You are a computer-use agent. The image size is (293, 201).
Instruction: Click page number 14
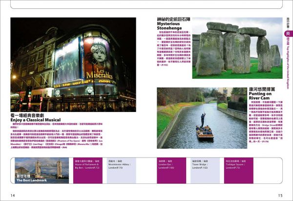click(x=13, y=196)
